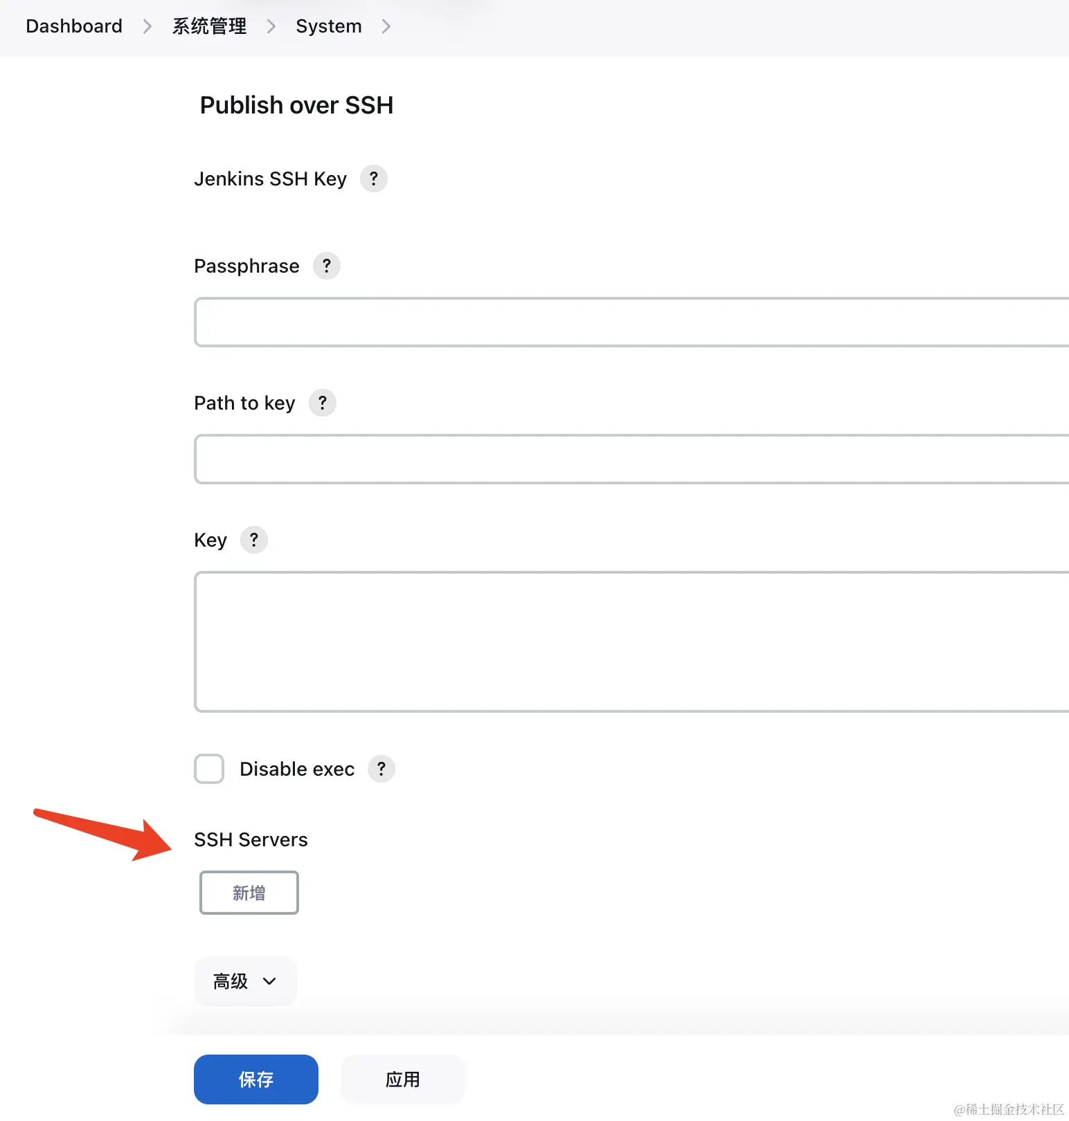Open dropdown chevron after 系统管理 breadcrumb
This screenshot has height=1121, width=1069.
[271, 26]
